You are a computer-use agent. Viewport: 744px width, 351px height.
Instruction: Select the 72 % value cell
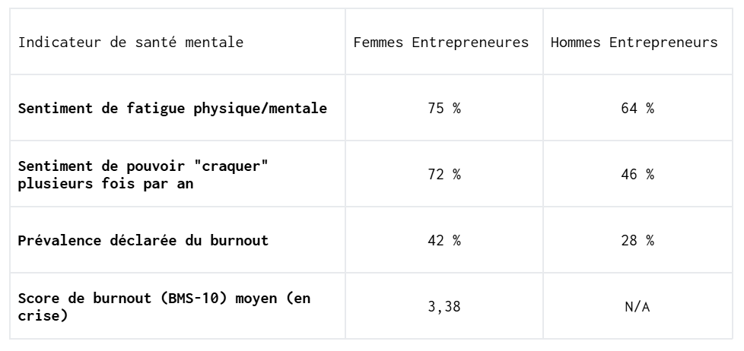click(x=444, y=174)
